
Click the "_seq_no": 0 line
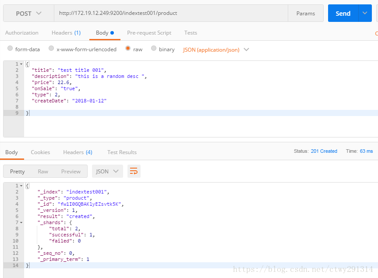point(56,253)
